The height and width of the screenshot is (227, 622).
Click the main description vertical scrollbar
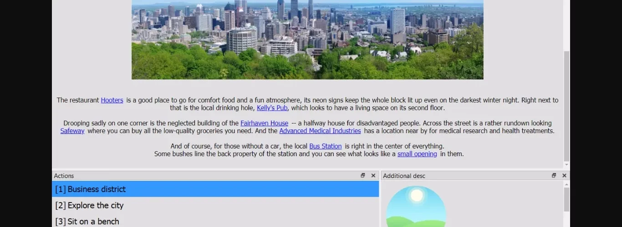(x=566, y=104)
